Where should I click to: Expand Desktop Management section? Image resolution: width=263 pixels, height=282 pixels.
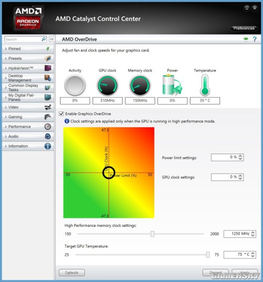(28, 78)
